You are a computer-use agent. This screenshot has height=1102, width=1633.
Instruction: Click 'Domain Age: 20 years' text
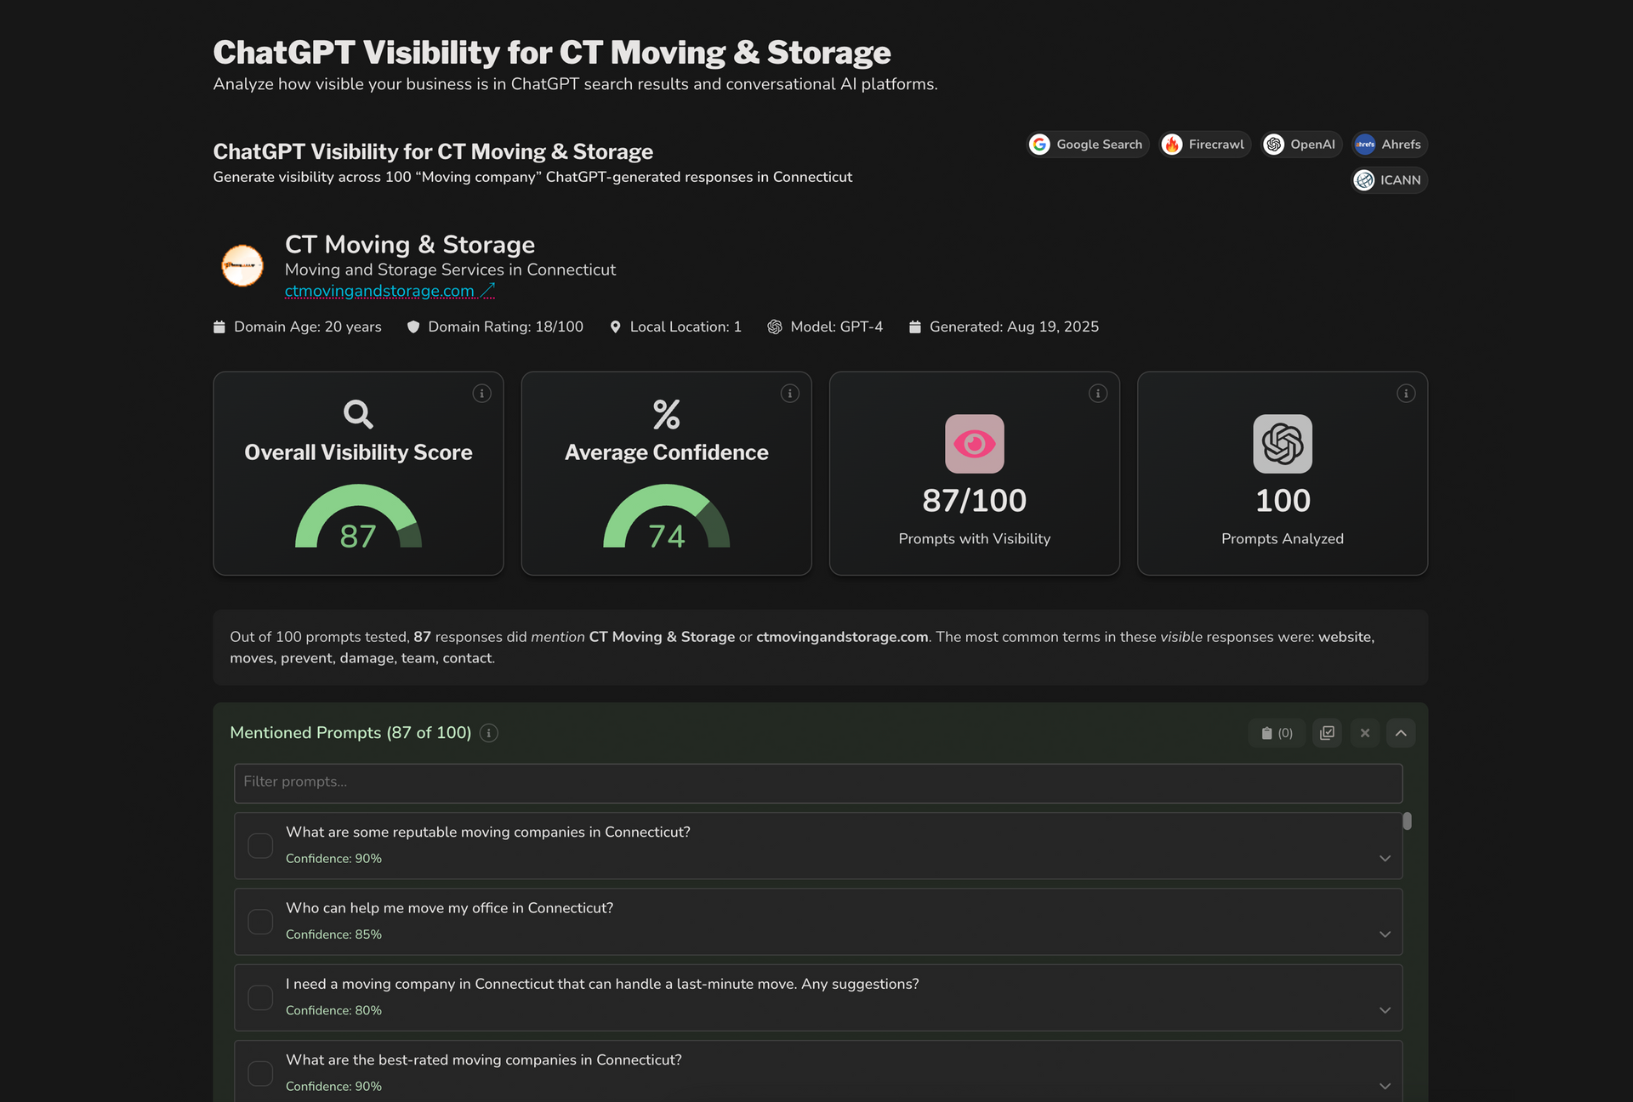(x=308, y=327)
